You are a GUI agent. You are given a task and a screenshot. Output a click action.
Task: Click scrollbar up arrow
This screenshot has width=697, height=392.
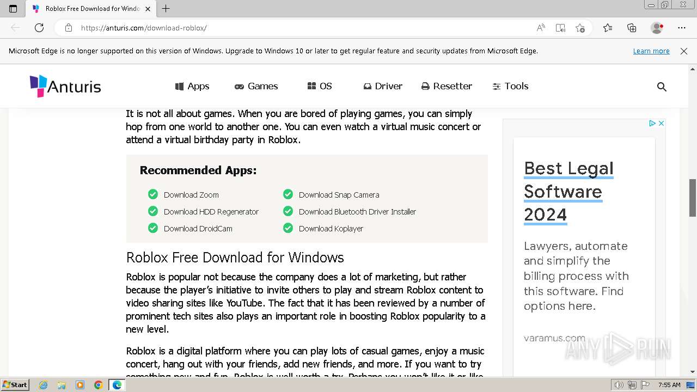693,69
